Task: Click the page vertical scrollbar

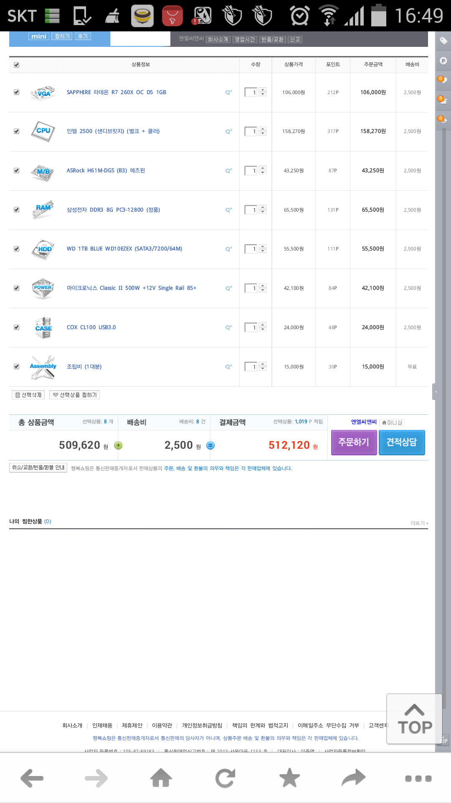Action: (443, 418)
